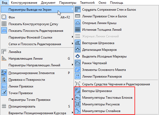Viewport: 159px width, 115px height.
Task: Click the Позиционирование Элементов icon
Action: (x=4, y=73)
